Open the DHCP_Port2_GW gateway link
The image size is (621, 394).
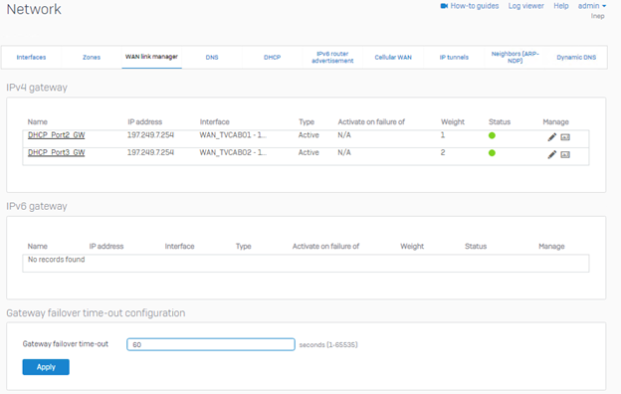tap(57, 135)
